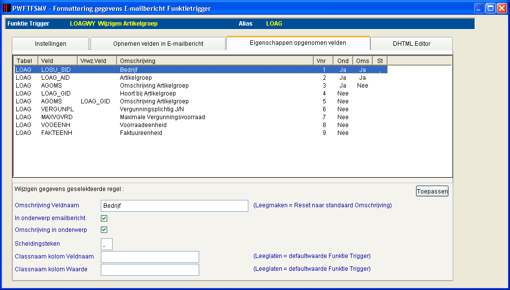Click the VERGUNPL field name

(x=58, y=109)
